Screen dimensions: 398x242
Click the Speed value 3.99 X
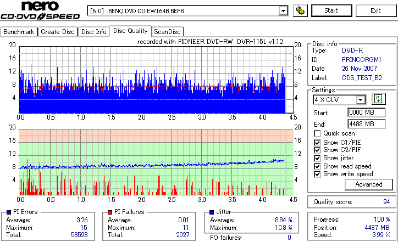click(x=382, y=235)
